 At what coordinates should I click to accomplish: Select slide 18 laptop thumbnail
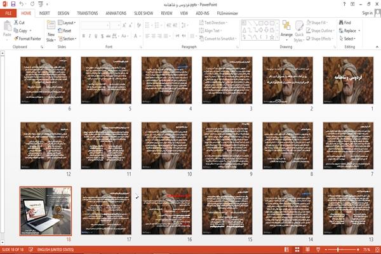point(46,211)
